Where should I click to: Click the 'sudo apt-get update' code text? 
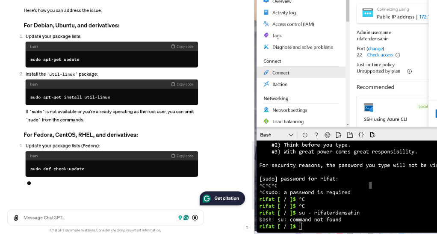pyautogui.click(x=55, y=59)
